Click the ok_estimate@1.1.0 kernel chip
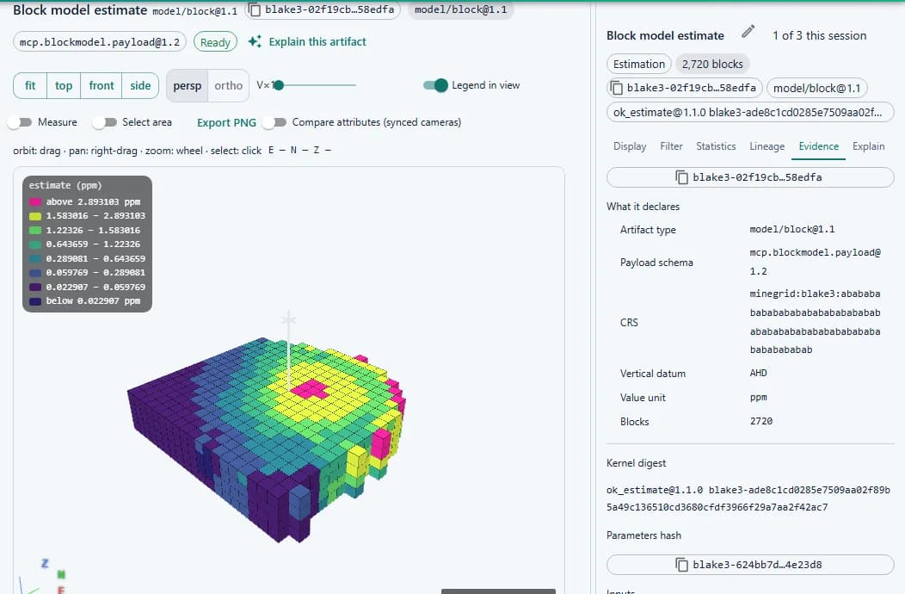The width and height of the screenshot is (905, 594). 750,112
